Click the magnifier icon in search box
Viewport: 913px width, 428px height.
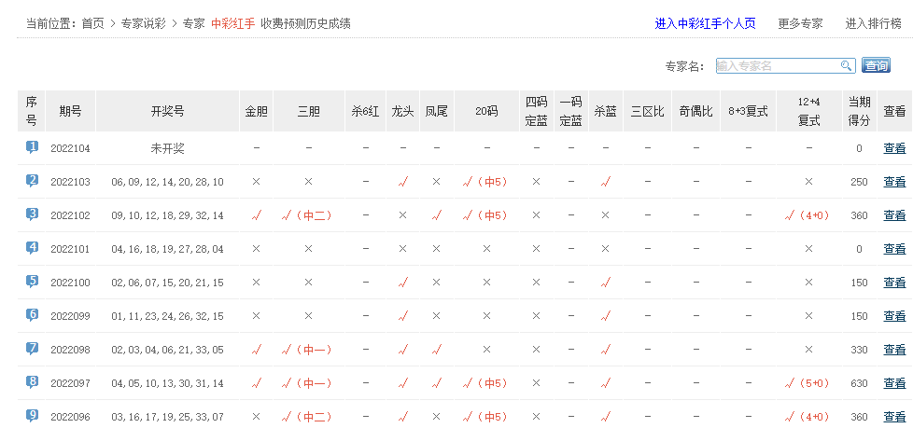846,66
